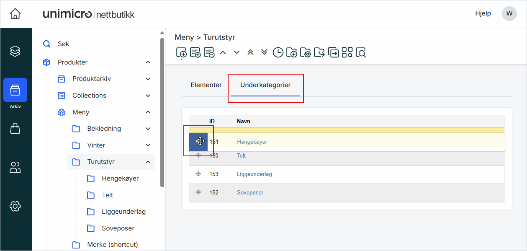Open the Liggeunderlag link in table
The width and height of the screenshot is (527, 251).
tap(254, 174)
